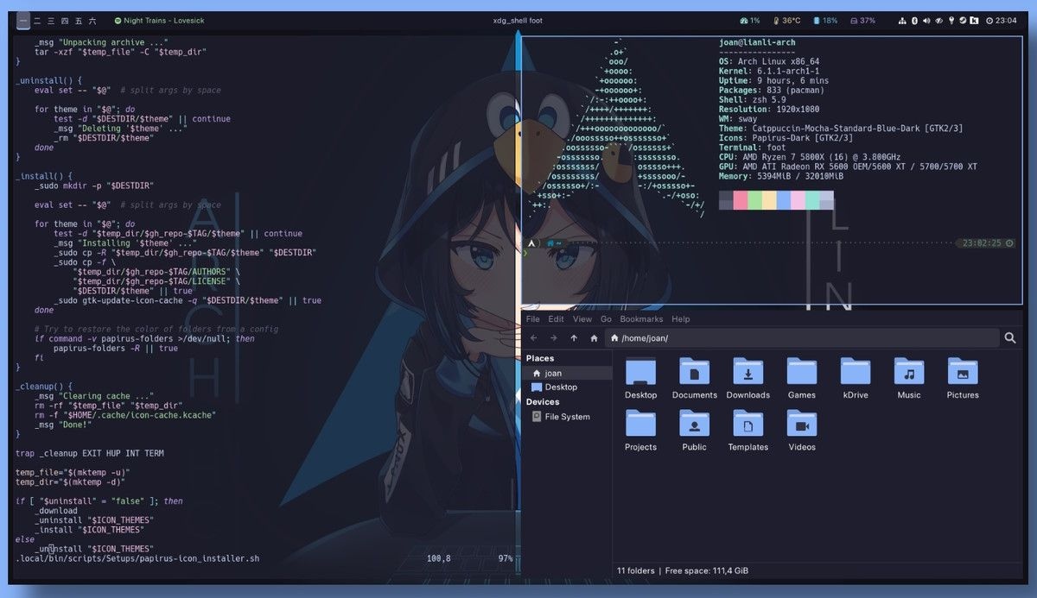1037x598 pixels.
Task: Click the volume speaker tray icon
Action: [926, 20]
